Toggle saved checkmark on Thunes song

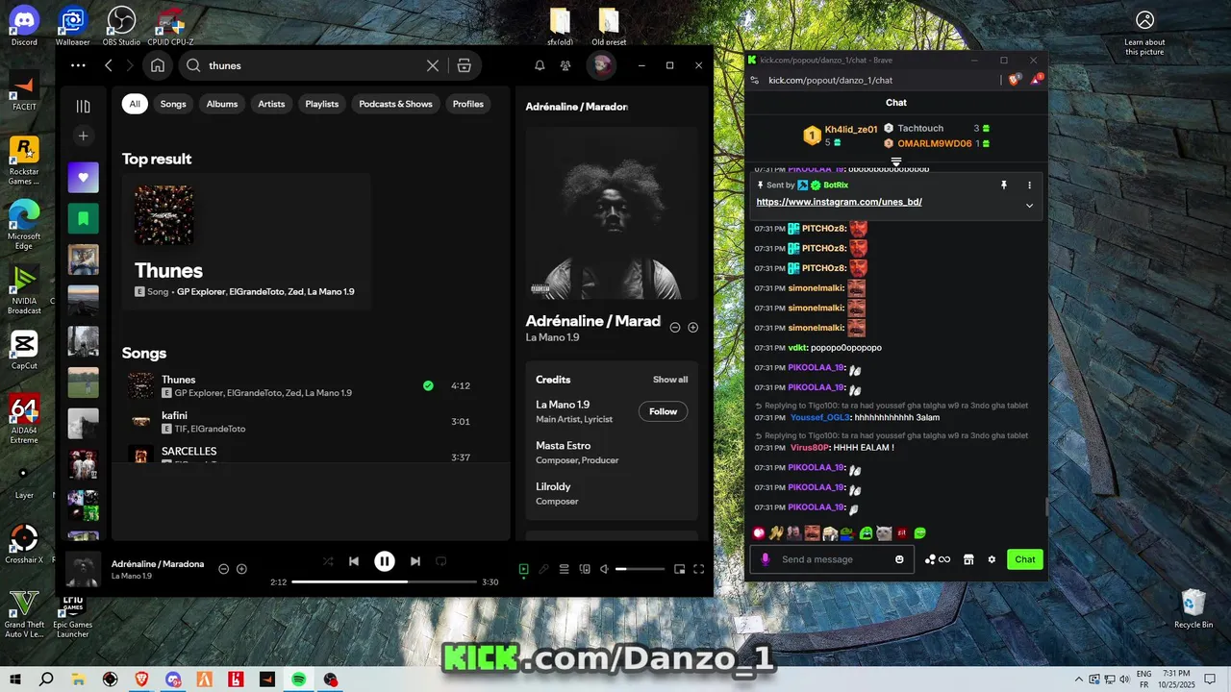(x=428, y=385)
